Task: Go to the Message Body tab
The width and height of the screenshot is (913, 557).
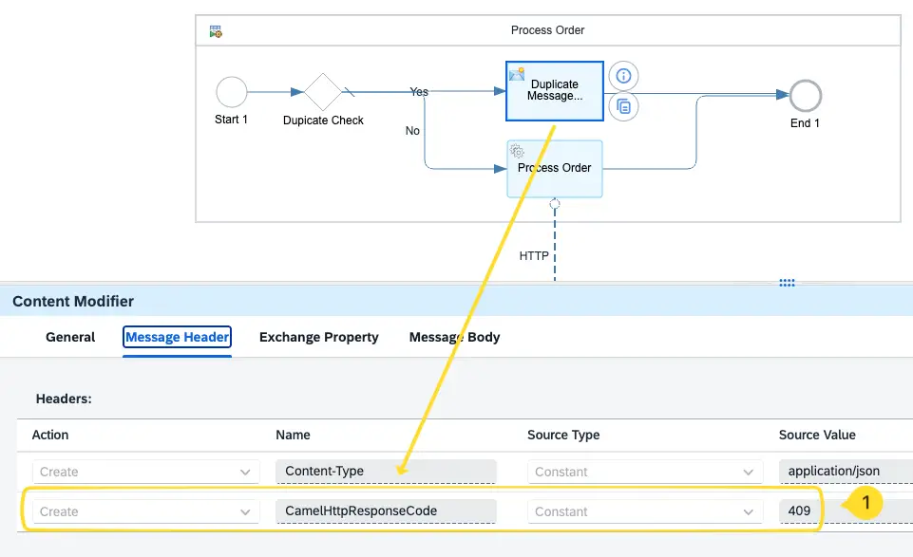Action: click(454, 337)
